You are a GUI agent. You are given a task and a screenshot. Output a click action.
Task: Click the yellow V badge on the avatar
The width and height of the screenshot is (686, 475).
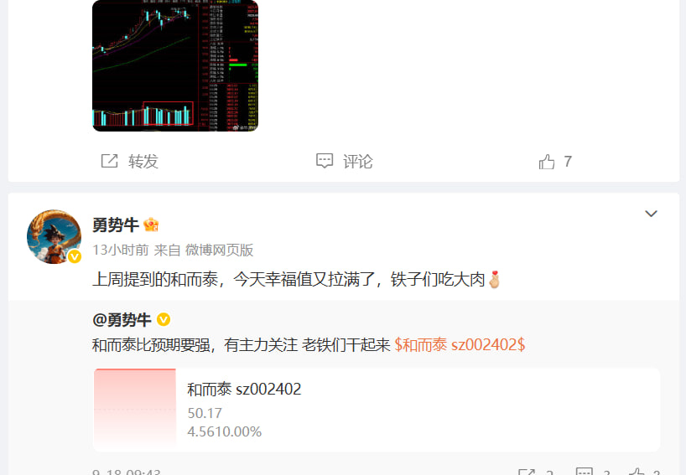point(75,256)
